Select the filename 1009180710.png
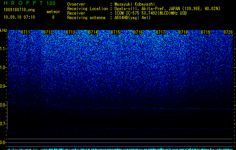 pos(20,10)
